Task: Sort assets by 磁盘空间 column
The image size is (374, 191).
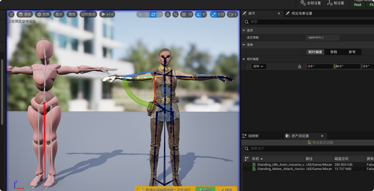Action: point(349,159)
